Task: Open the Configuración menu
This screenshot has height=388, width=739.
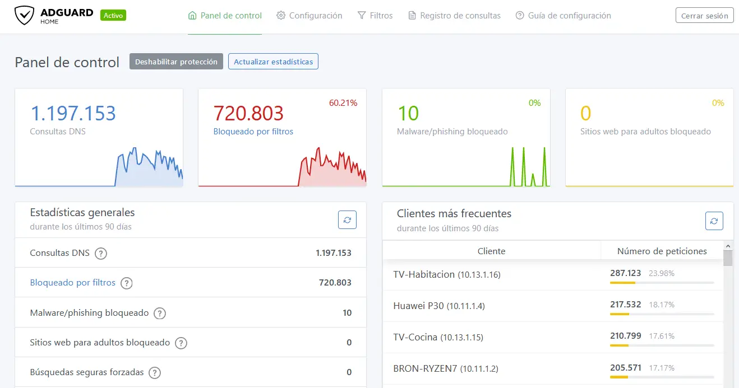Action: coord(310,16)
